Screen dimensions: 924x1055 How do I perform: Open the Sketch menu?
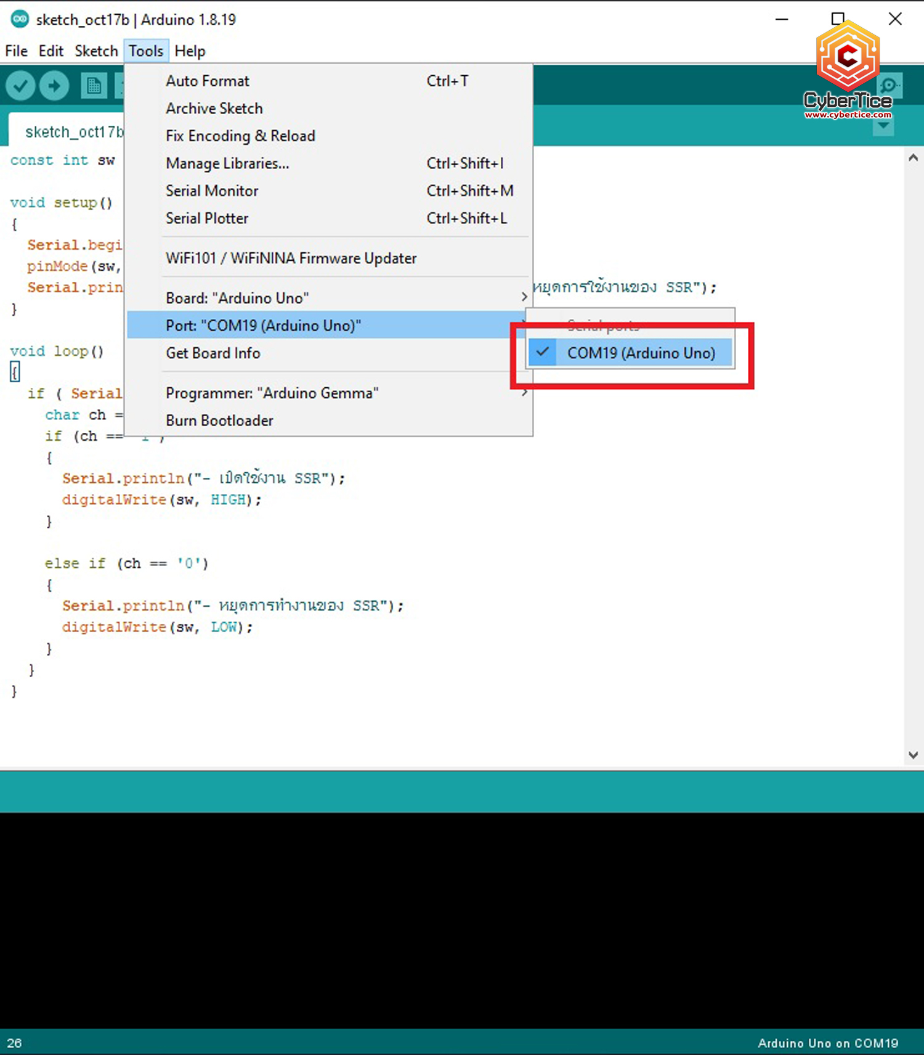pos(96,51)
